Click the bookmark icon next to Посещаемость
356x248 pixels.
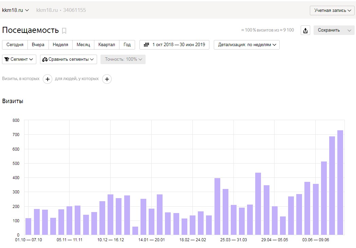pos(64,31)
